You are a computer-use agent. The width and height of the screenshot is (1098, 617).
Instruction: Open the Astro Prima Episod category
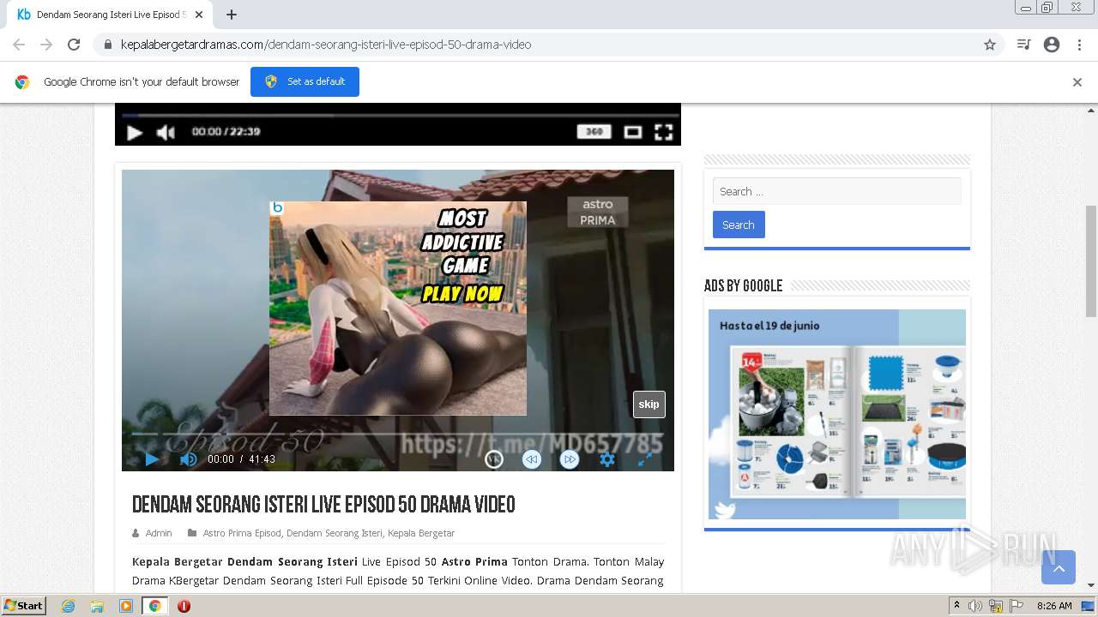tap(242, 533)
